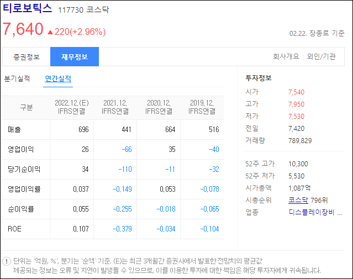This screenshot has width=353, height=279.
Task: Open the 회사개요 link
Action: coord(286,56)
